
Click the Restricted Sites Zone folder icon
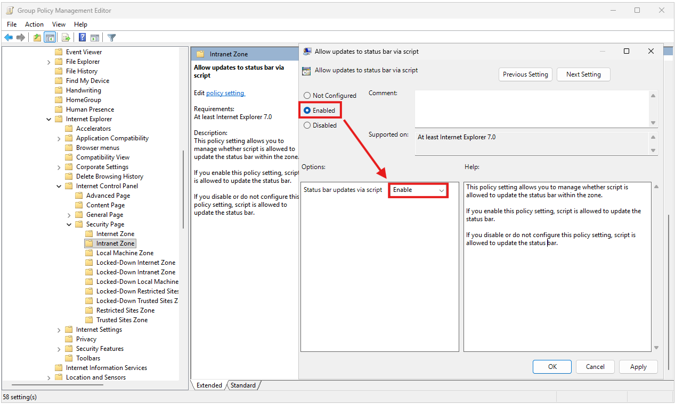pos(89,310)
